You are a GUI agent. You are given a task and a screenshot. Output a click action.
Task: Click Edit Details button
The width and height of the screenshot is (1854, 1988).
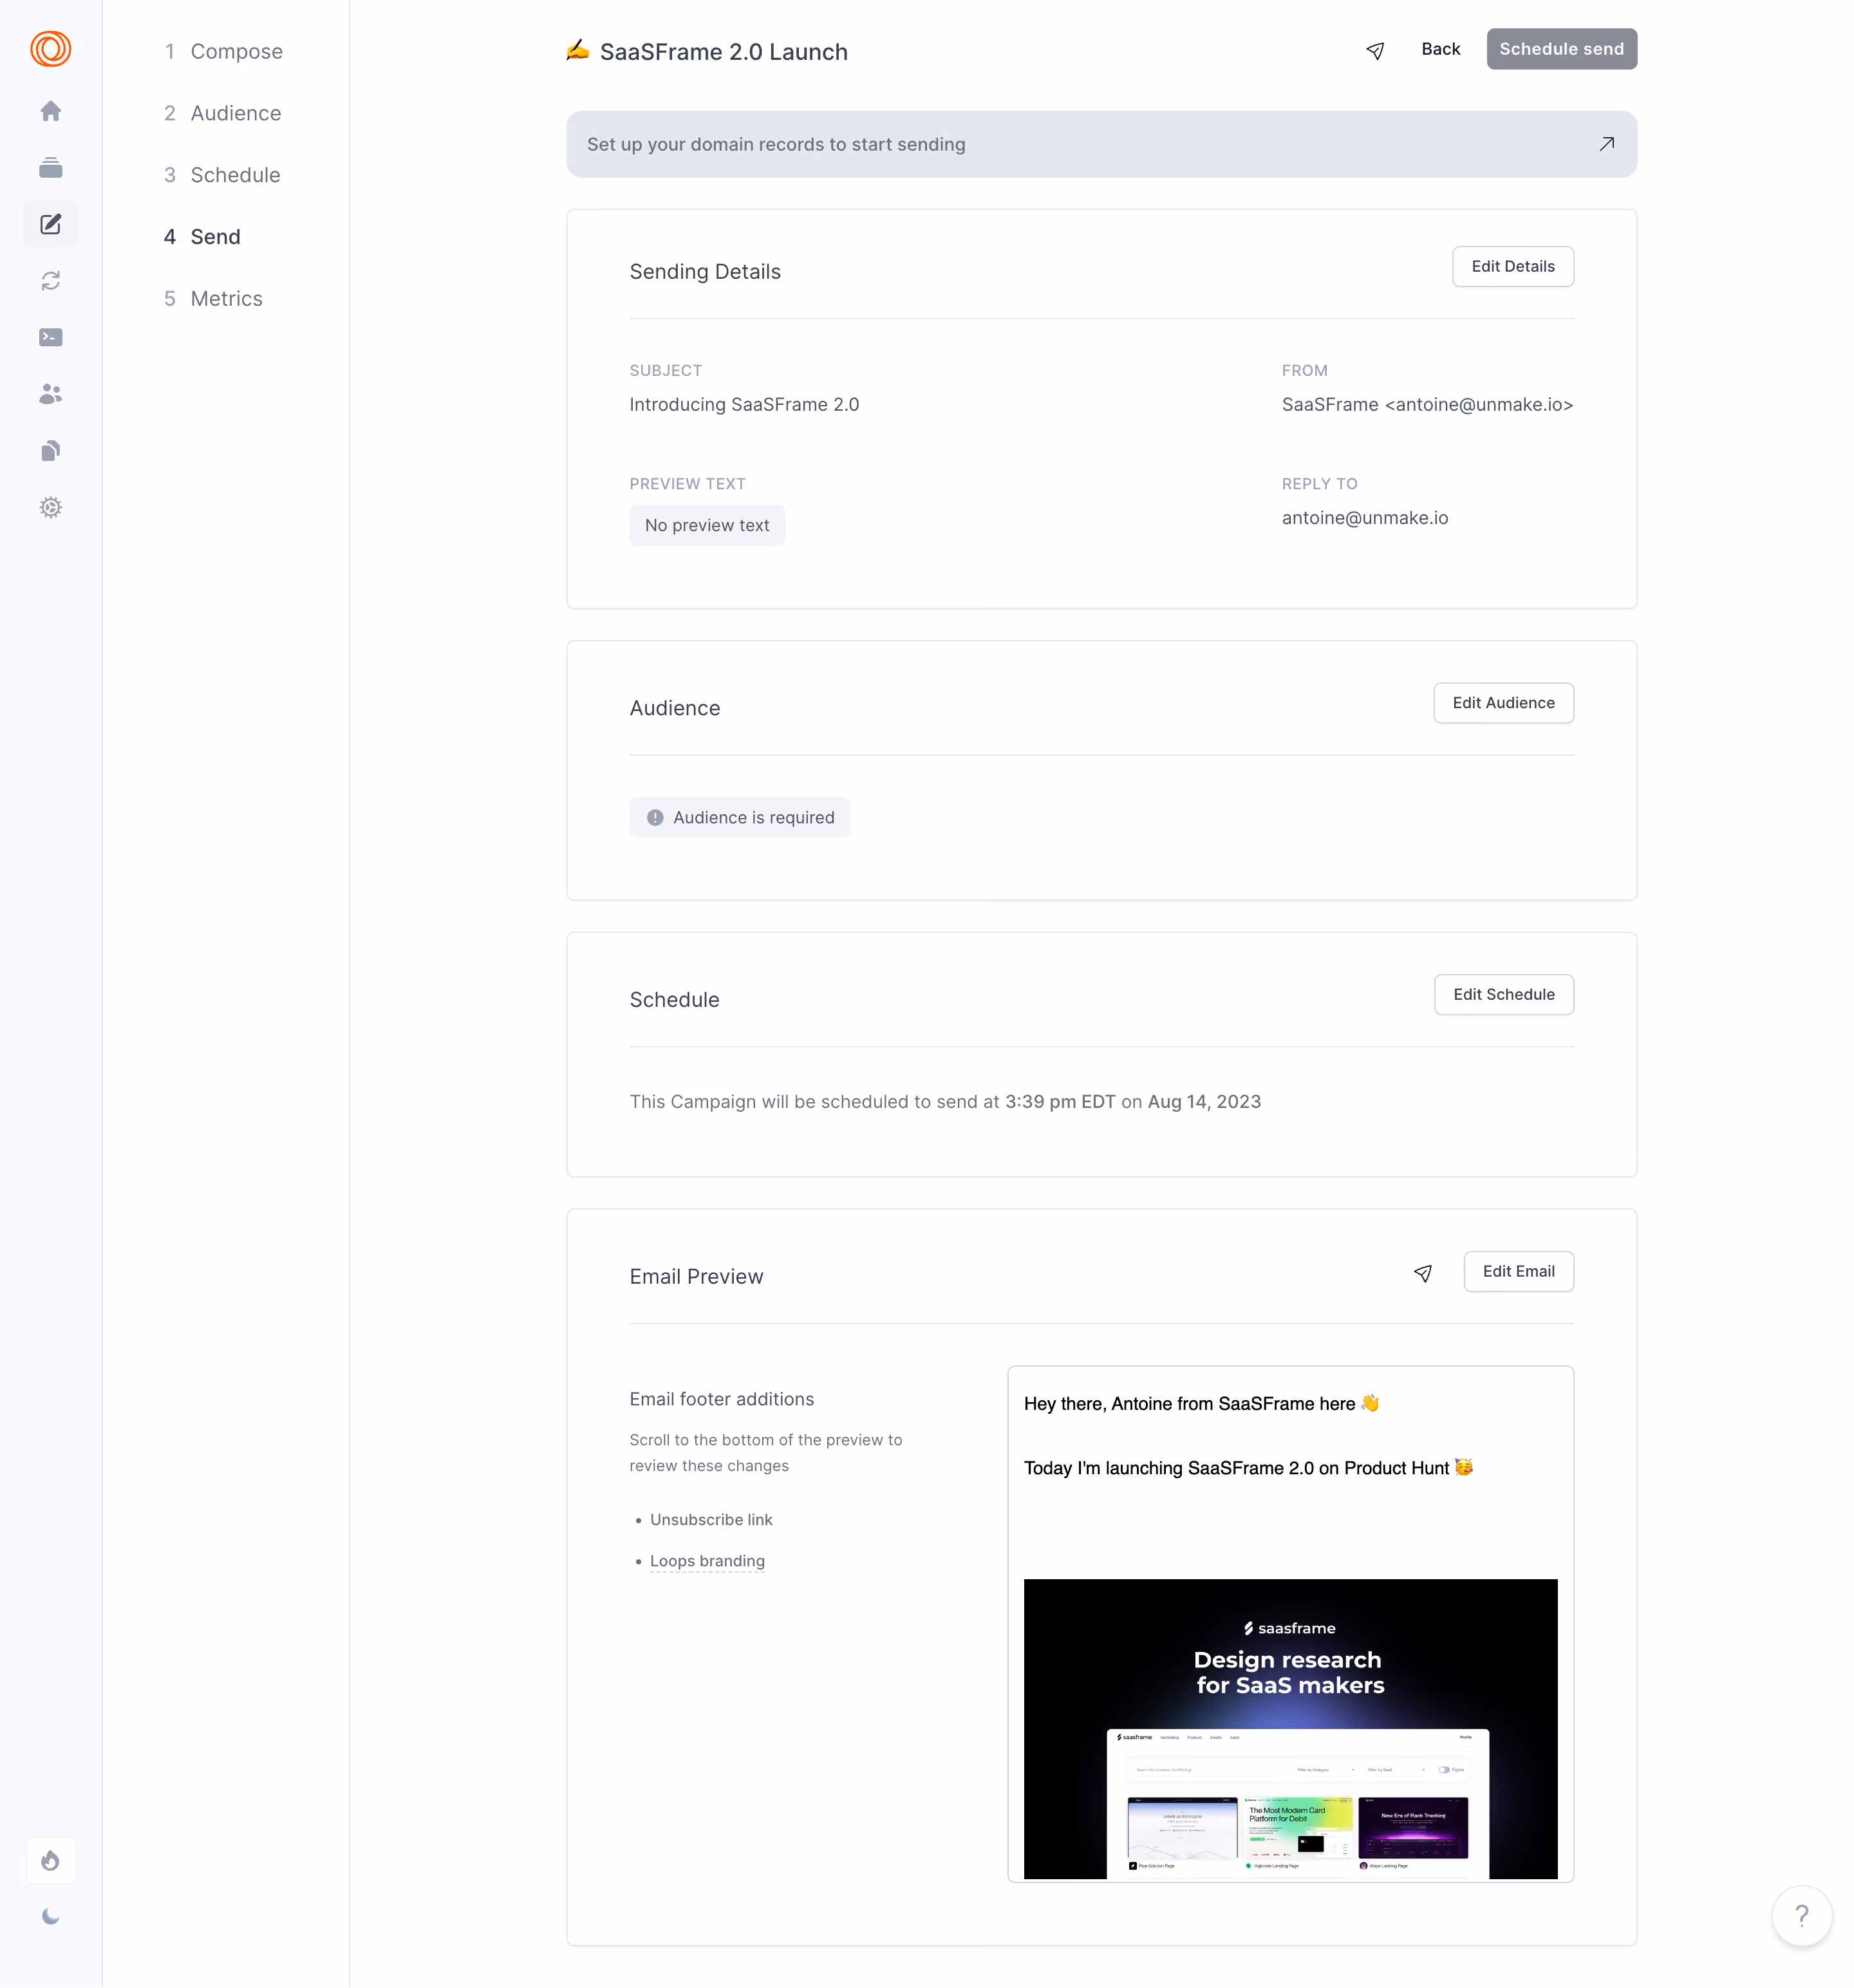point(1512,267)
